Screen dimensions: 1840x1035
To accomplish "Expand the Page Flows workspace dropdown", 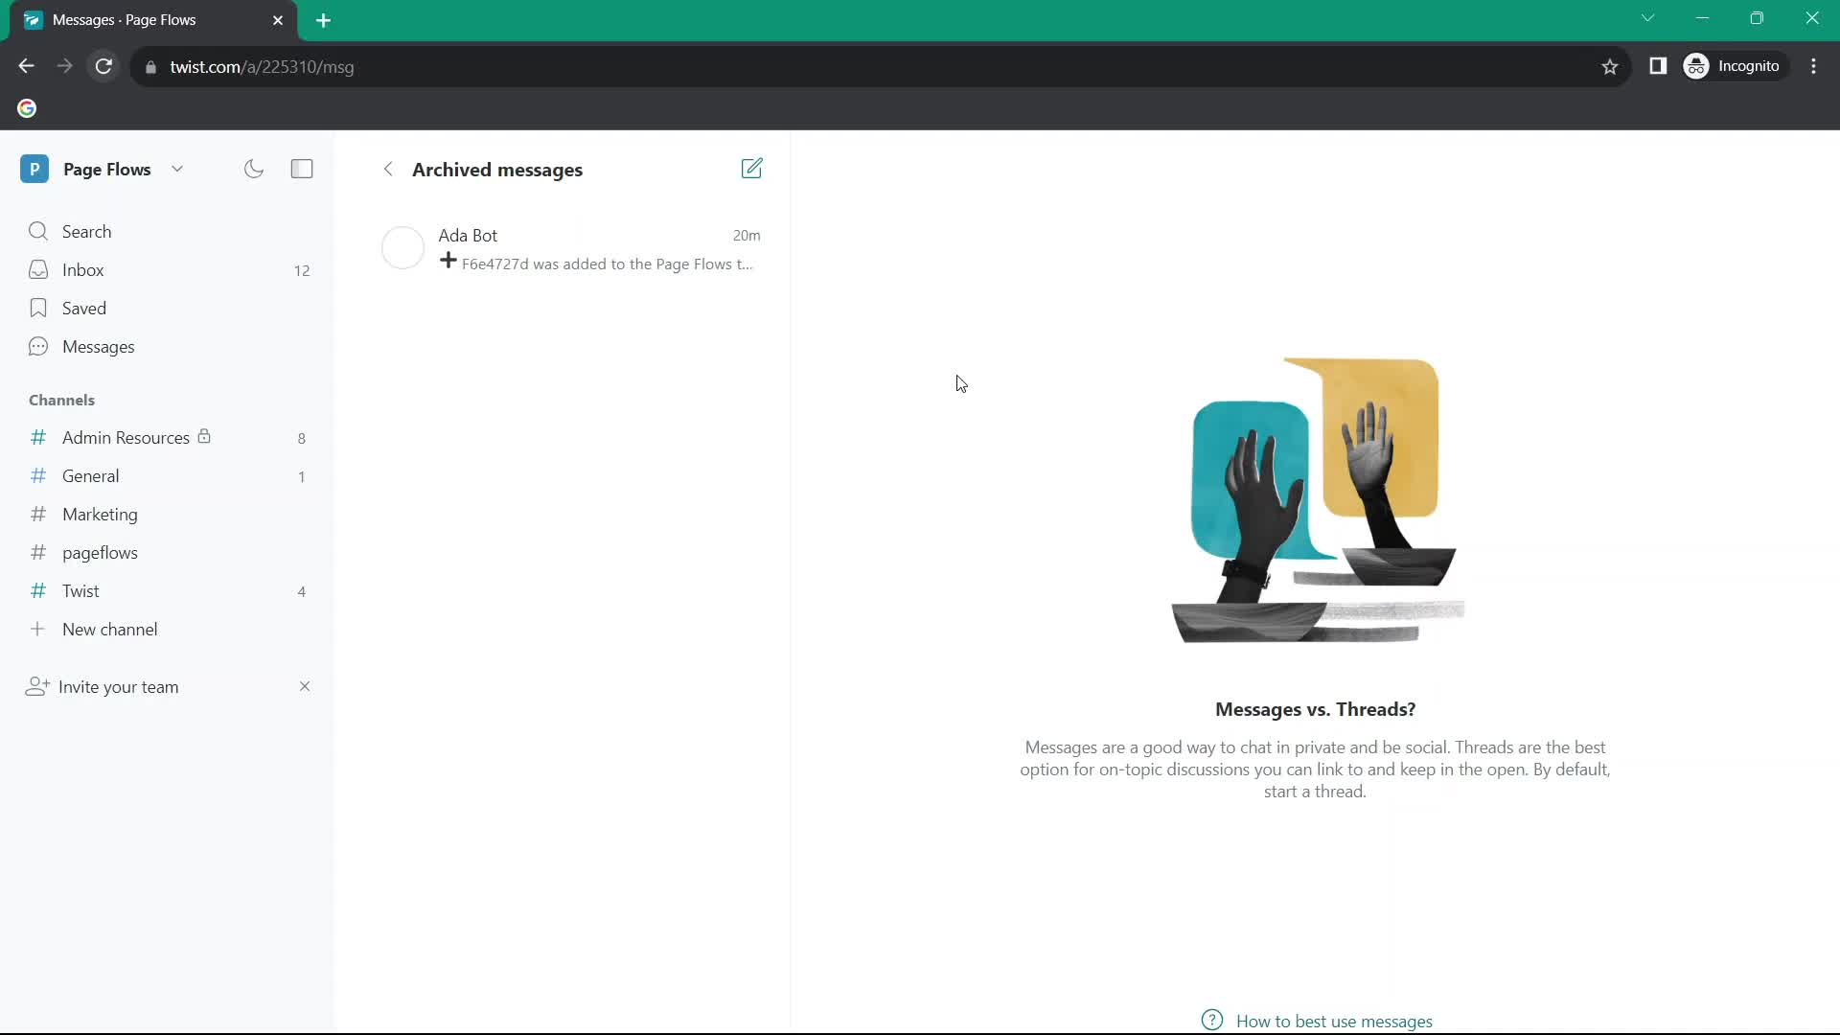I will click(177, 170).
